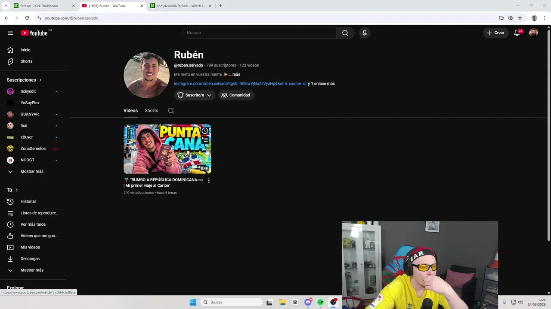Screen dimensions: 551x309
Task: Open the RUMBO A REPÚBLICA DOMINICANA video title
Action: pos(163,183)
